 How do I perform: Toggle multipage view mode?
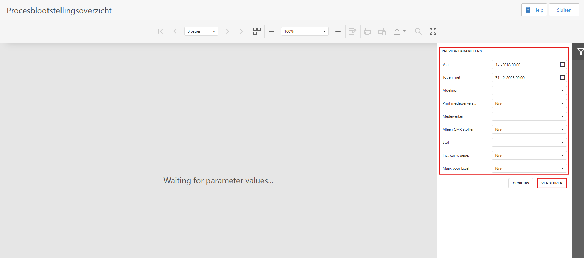point(257,31)
